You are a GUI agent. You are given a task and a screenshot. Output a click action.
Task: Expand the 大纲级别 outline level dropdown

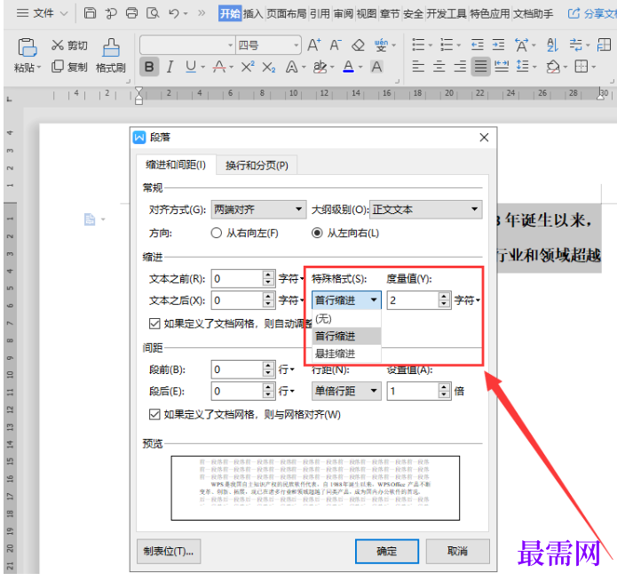point(425,210)
